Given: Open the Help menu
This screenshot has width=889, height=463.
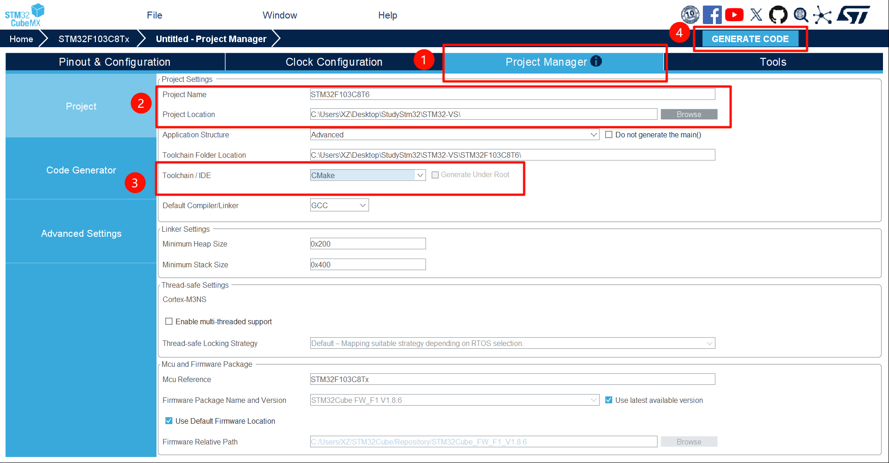Looking at the screenshot, I should (388, 15).
